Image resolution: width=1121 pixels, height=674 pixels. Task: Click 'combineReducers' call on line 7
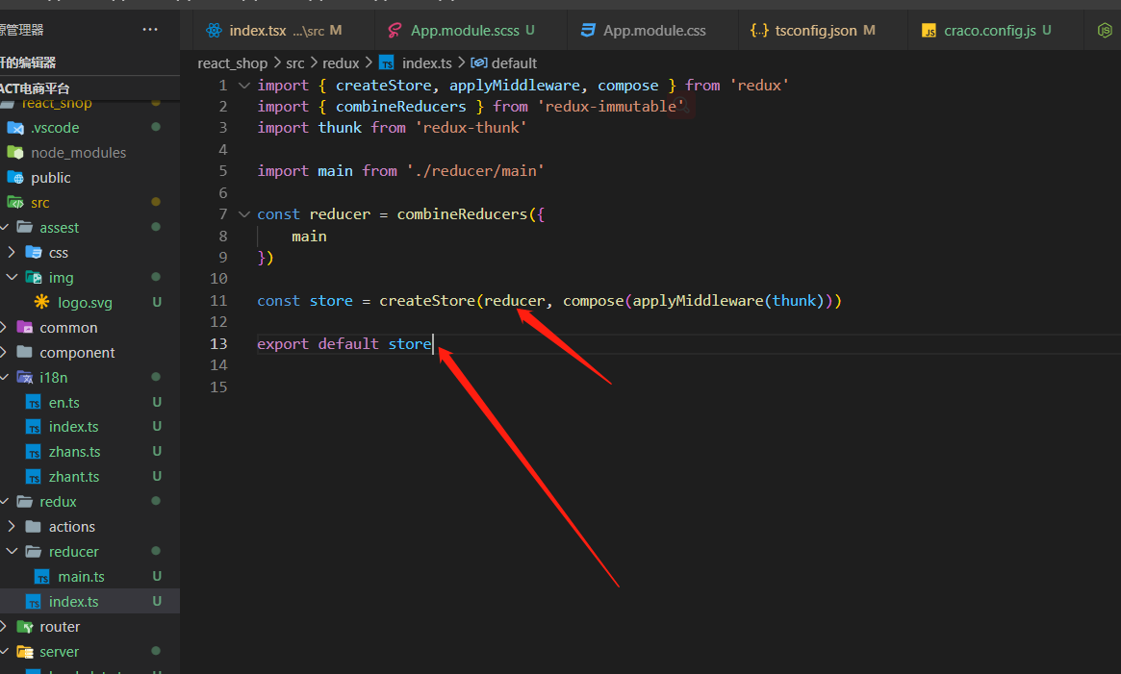(x=462, y=214)
